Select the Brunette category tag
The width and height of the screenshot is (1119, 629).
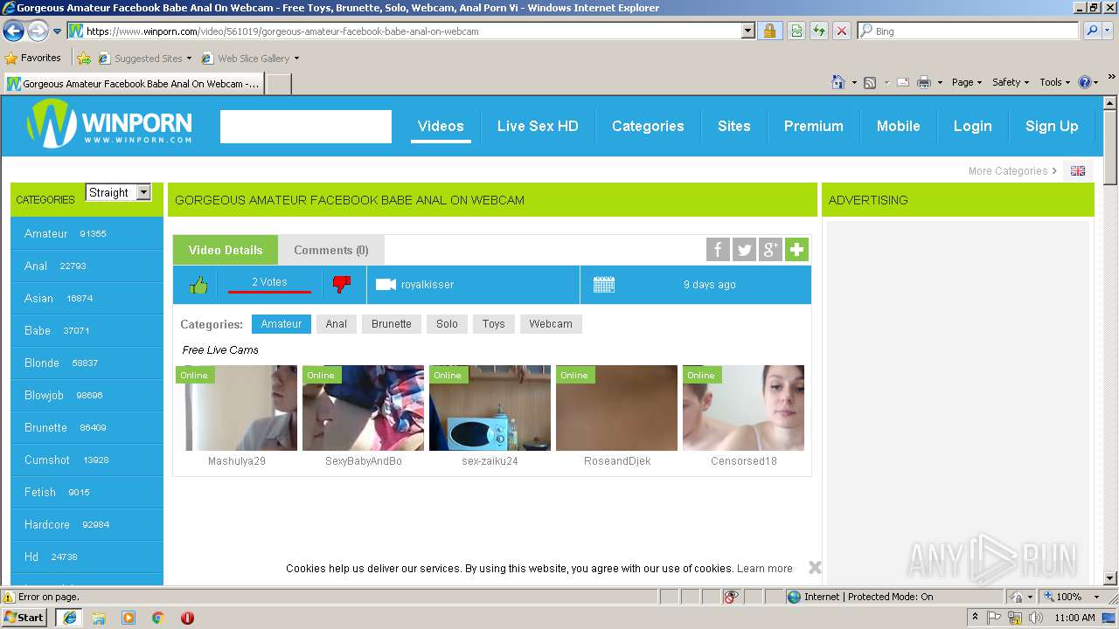click(x=392, y=324)
